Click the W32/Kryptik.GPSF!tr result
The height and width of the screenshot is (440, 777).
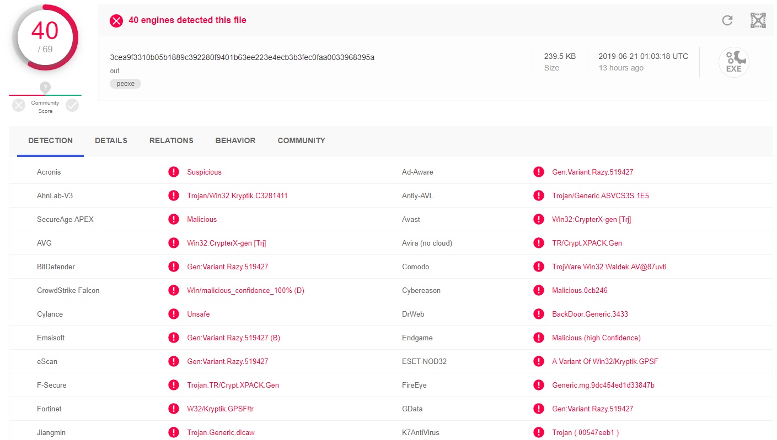point(220,409)
